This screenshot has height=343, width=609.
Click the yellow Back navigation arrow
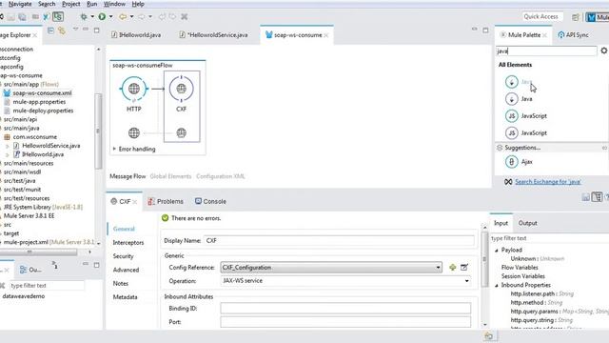pyautogui.click(x=123, y=17)
